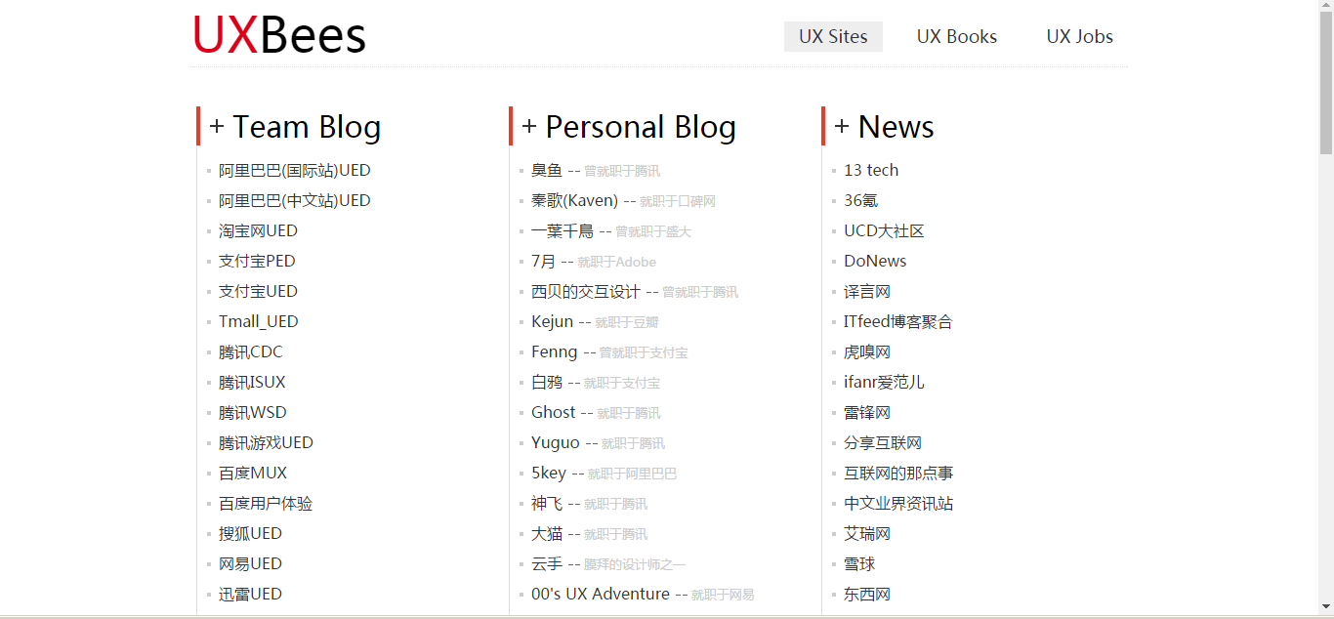This screenshot has width=1334, height=619.
Task: Open the 网易UED link
Action: coord(250,563)
